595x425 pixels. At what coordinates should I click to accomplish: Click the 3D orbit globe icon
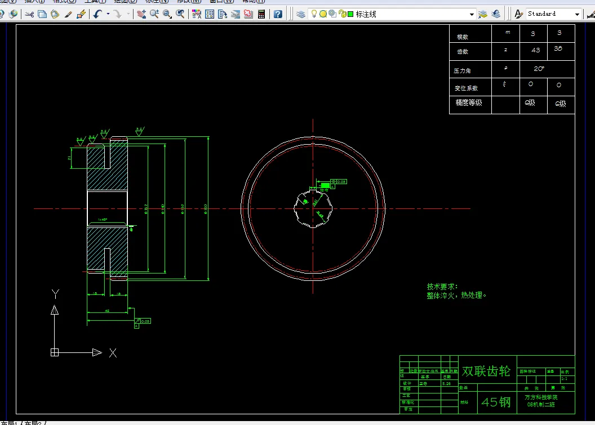coord(14,14)
